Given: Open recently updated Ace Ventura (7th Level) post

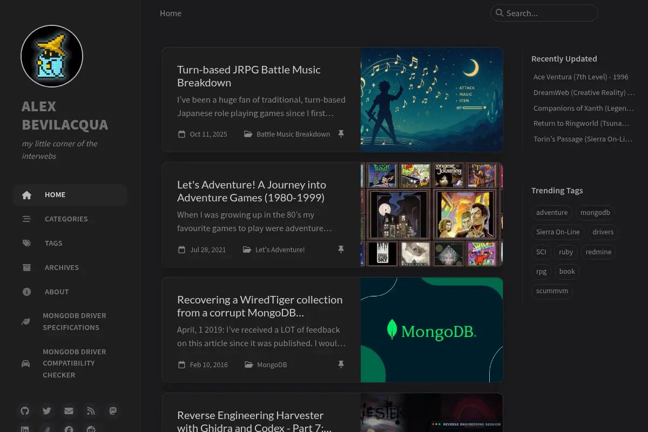Looking at the screenshot, I should tap(581, 77).
